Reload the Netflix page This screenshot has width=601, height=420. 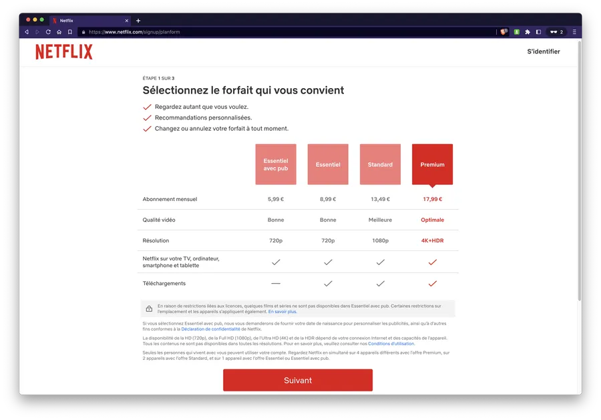click(x=48, y=32)
